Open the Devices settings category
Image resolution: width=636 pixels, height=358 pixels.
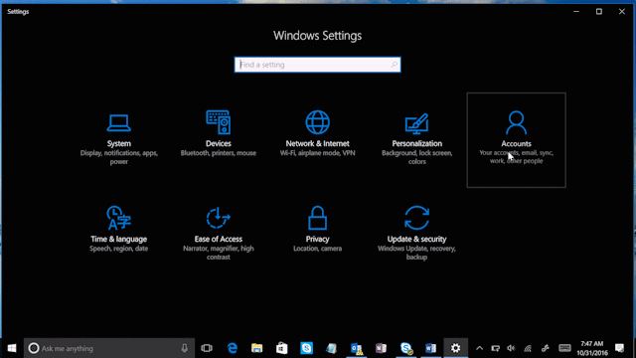tap(219, 139)
